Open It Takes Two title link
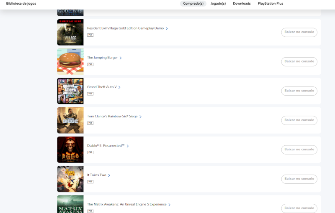335x213 pixels. [x=97, y=175]
